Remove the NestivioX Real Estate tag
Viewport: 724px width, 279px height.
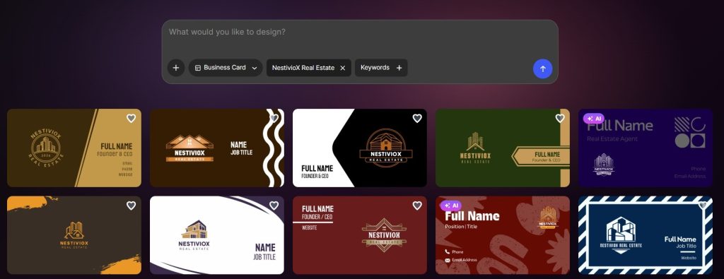(x=343, y=68)
